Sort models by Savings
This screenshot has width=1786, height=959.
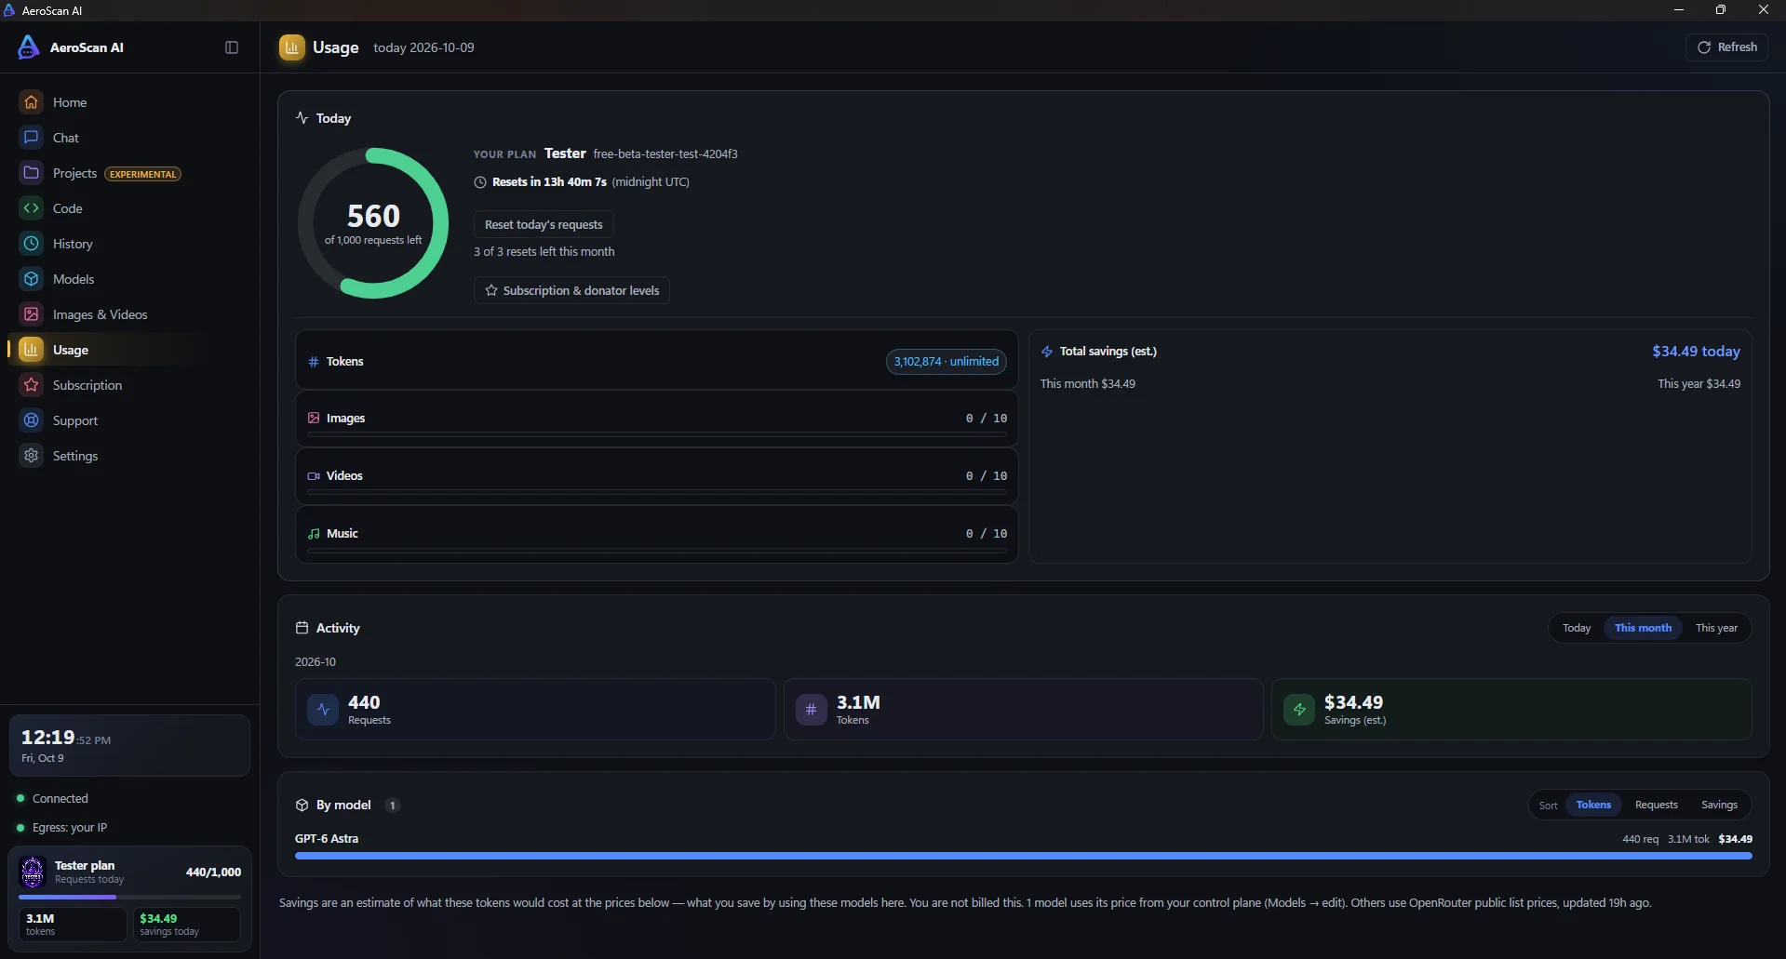(1719, 805)
